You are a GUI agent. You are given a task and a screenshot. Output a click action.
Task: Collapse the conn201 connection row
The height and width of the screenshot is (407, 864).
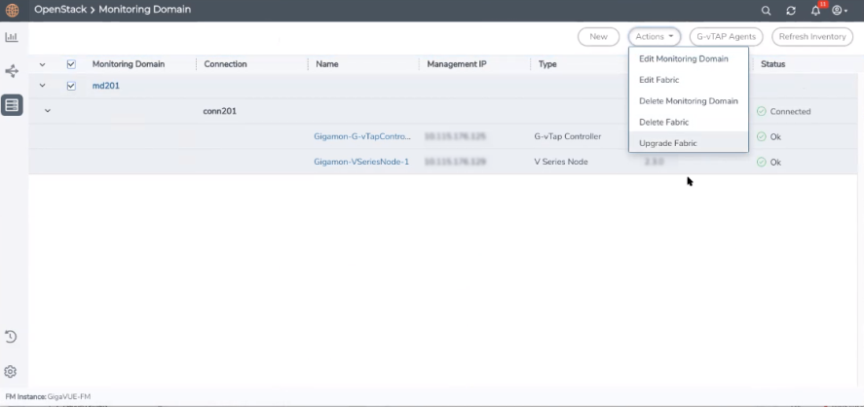point(47,111)
